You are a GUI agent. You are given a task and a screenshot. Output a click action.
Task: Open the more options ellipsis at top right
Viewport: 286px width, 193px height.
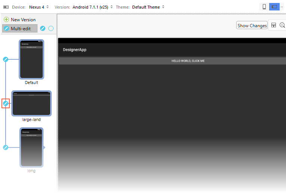pos(282,7)
